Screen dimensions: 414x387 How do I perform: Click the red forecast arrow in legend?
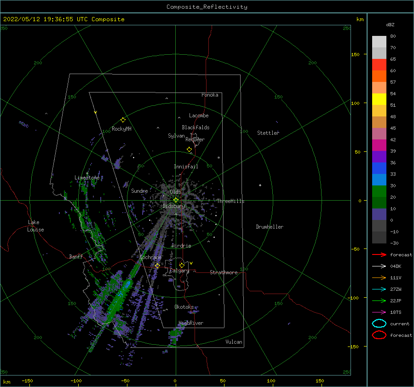pyautogui.click(x=379, y=254)
